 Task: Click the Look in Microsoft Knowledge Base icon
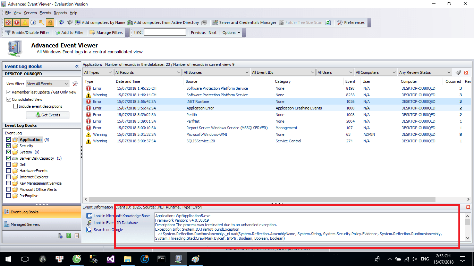90,216
